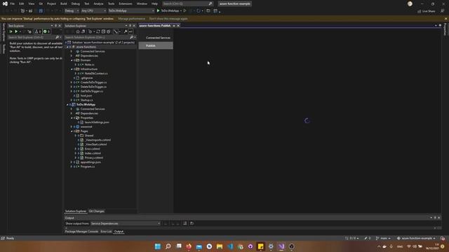
Task: Open the Build menu
Action: click(x=64, y=3)
